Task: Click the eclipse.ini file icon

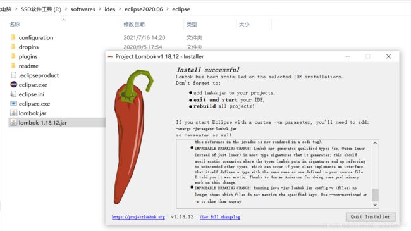Action: [13, 94]
